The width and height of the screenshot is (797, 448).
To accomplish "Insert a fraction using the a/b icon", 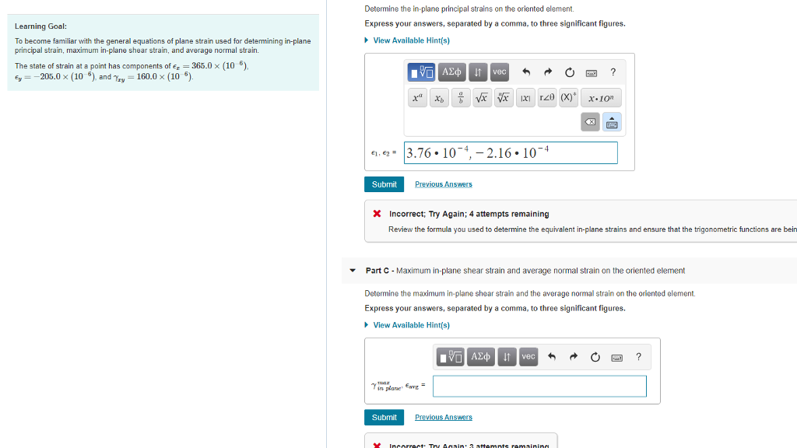I will click(460, 97).
